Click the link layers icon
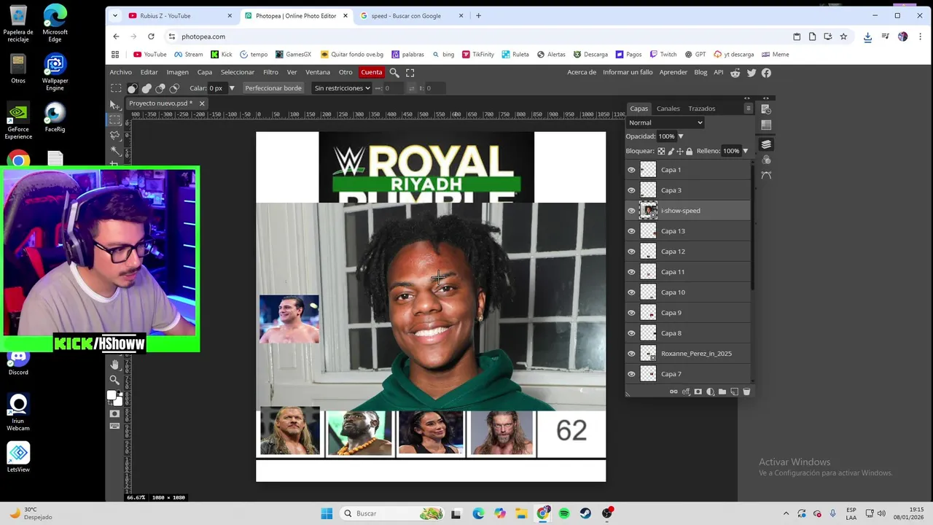Viewport: 933px width, 525px height. pos(674,392)
